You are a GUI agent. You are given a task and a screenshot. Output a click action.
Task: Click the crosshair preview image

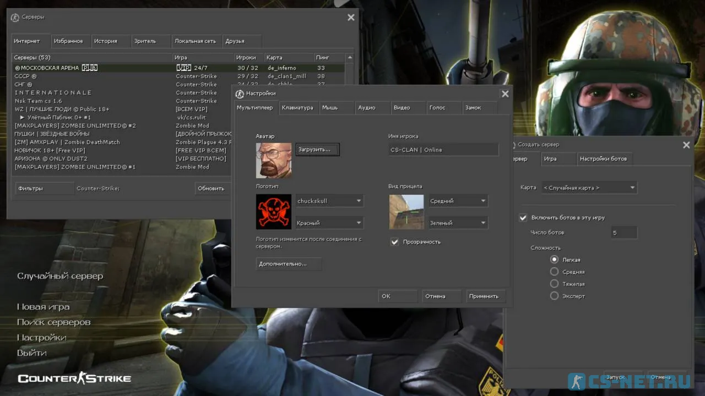coord(406,212)
